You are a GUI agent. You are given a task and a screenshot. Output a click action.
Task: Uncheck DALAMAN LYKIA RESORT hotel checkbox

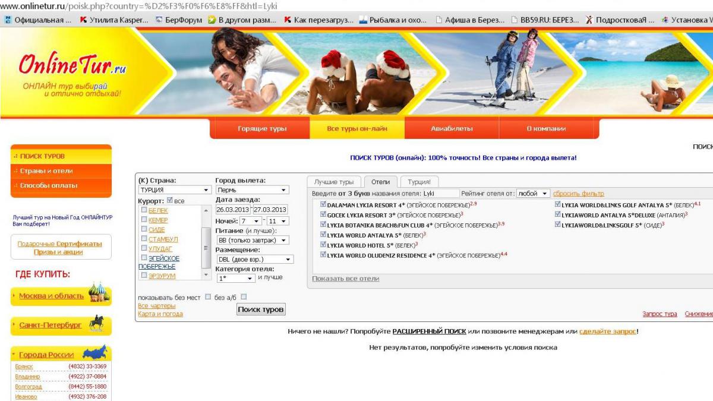(x=323, y=204)
